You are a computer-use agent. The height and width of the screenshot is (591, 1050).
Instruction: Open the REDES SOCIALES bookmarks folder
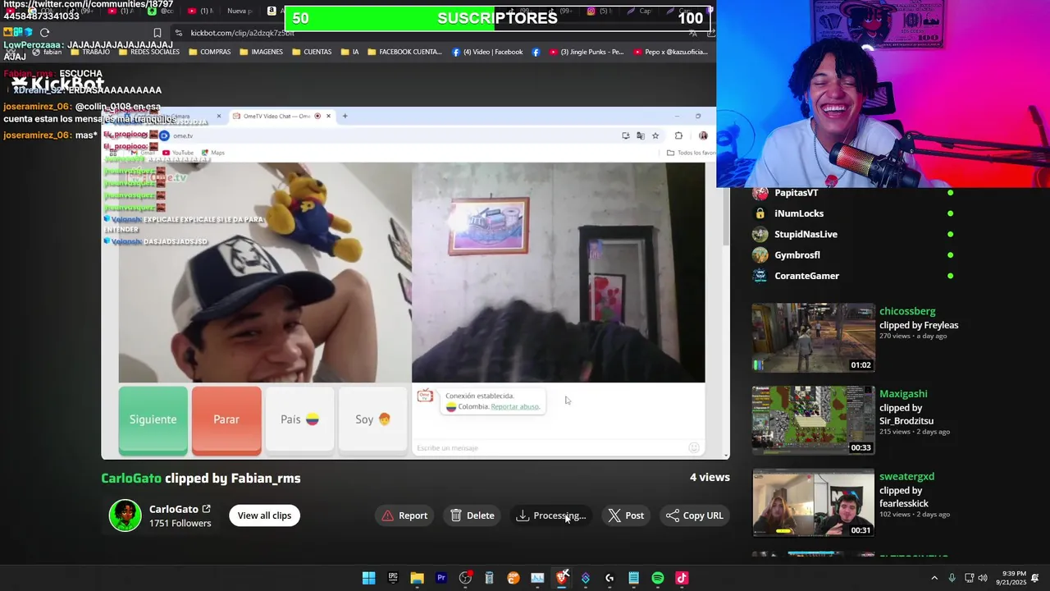(x=148, y=52)
